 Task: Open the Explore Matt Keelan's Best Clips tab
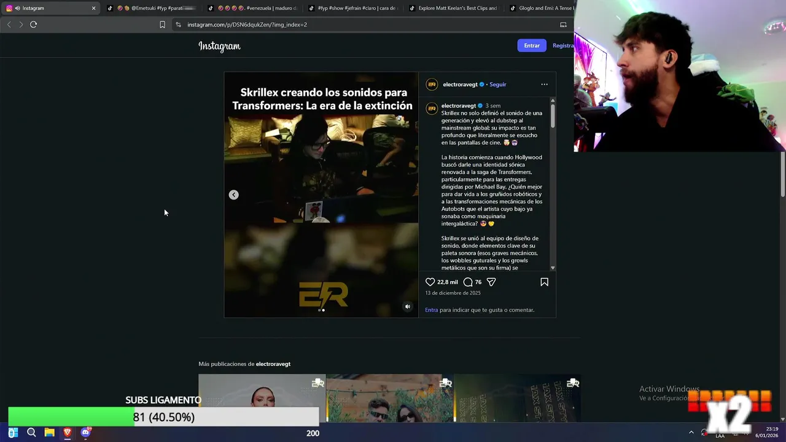pyautogui.click(x=454, y=8)
